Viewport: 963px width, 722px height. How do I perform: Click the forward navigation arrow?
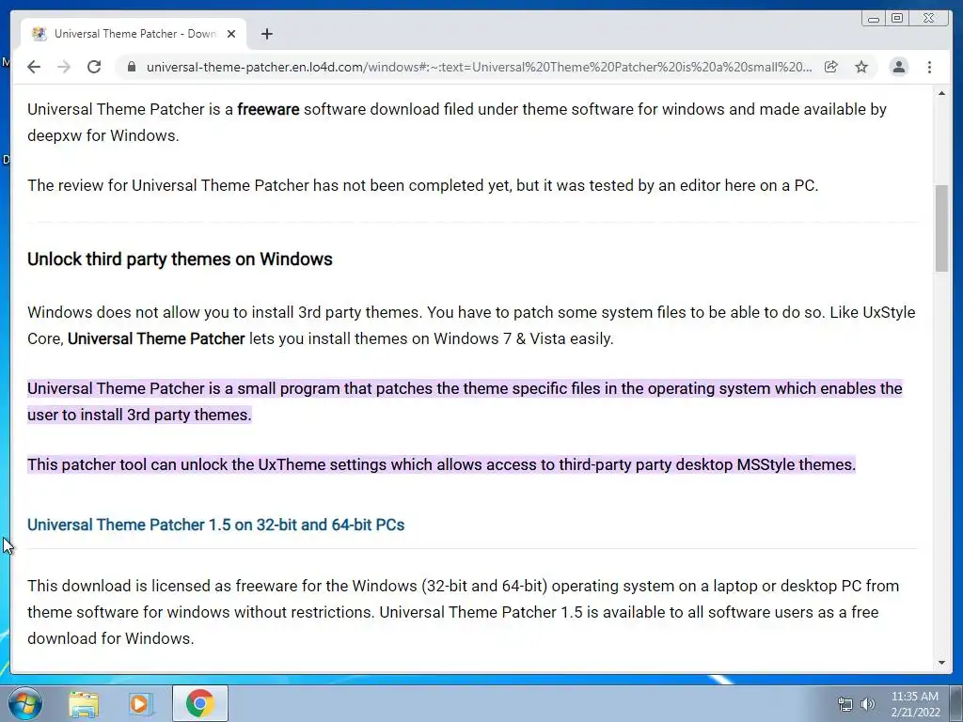pos(64,67)
